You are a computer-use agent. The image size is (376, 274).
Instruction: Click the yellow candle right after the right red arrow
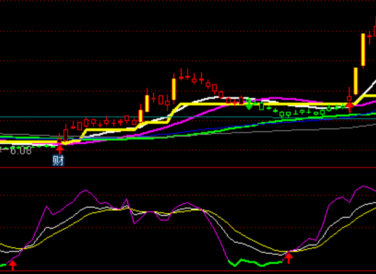pos(356,80)
